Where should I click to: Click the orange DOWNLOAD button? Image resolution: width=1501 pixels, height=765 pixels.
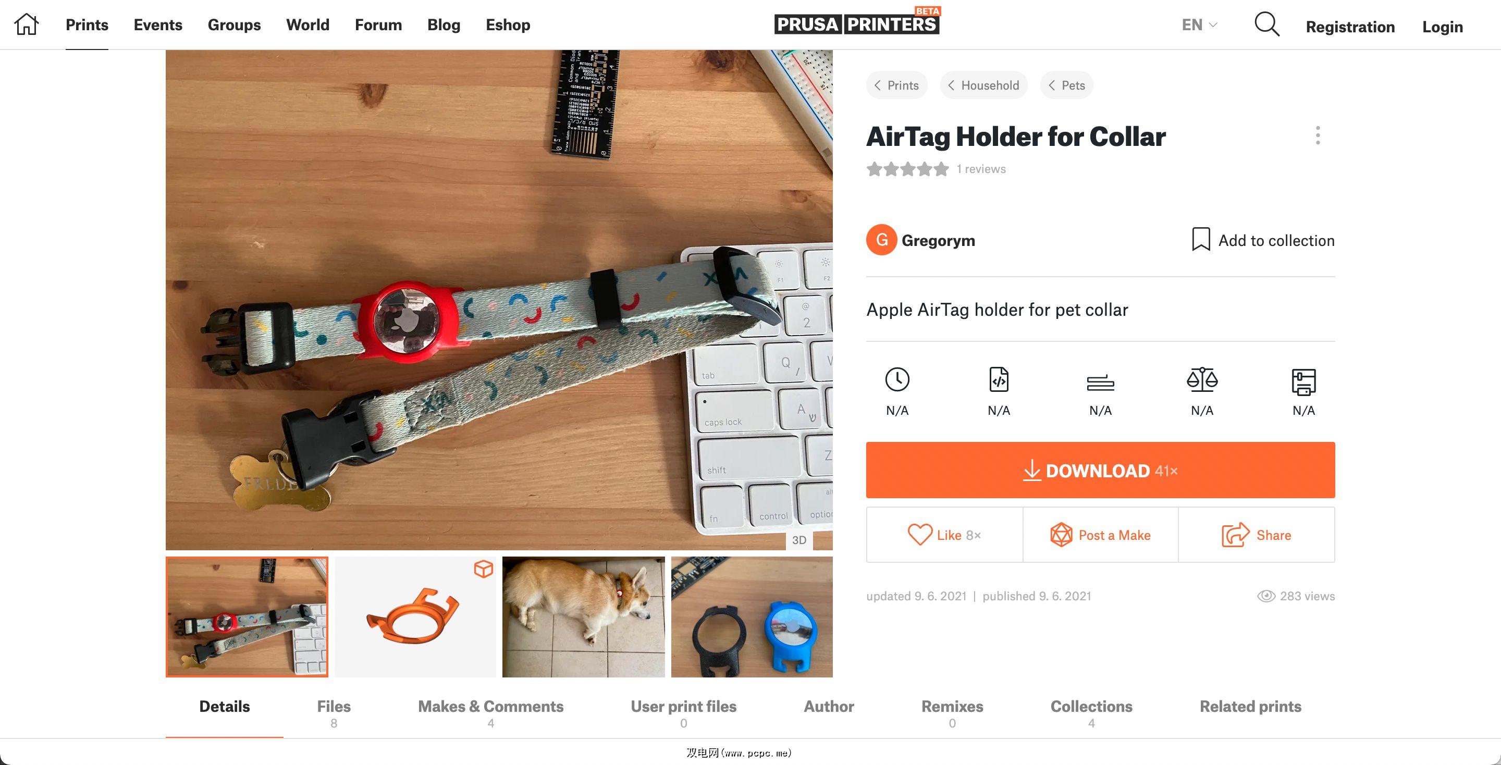(1100, 470)
